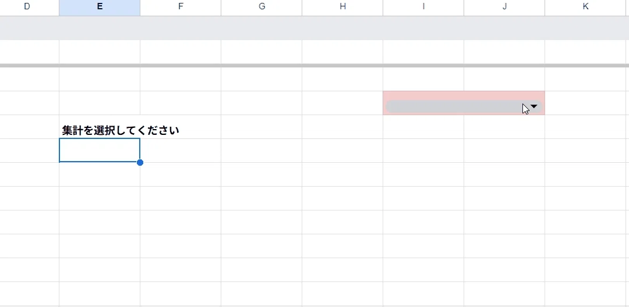This screenshot has height=307, width=629.
Task: Select column header F
Action: 181,6
